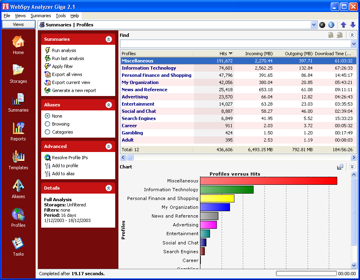Click the chart's scroll down arrow
The width and height of the screenshot is (360, 280).
click(x=354, y=265)
